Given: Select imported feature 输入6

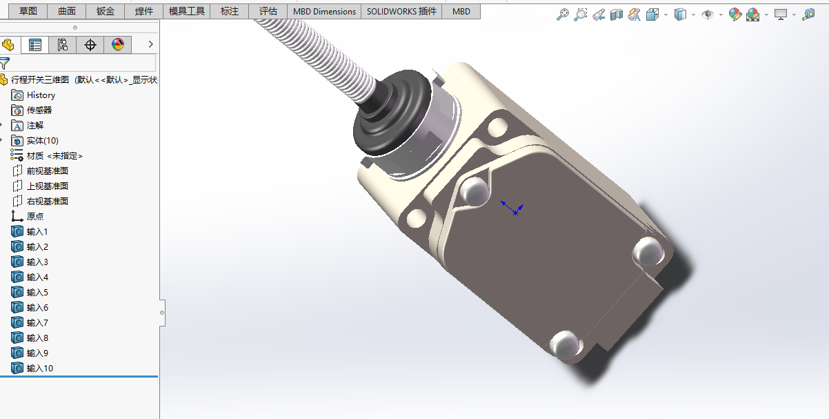Looking at the screenshot, I should point(30,308).
